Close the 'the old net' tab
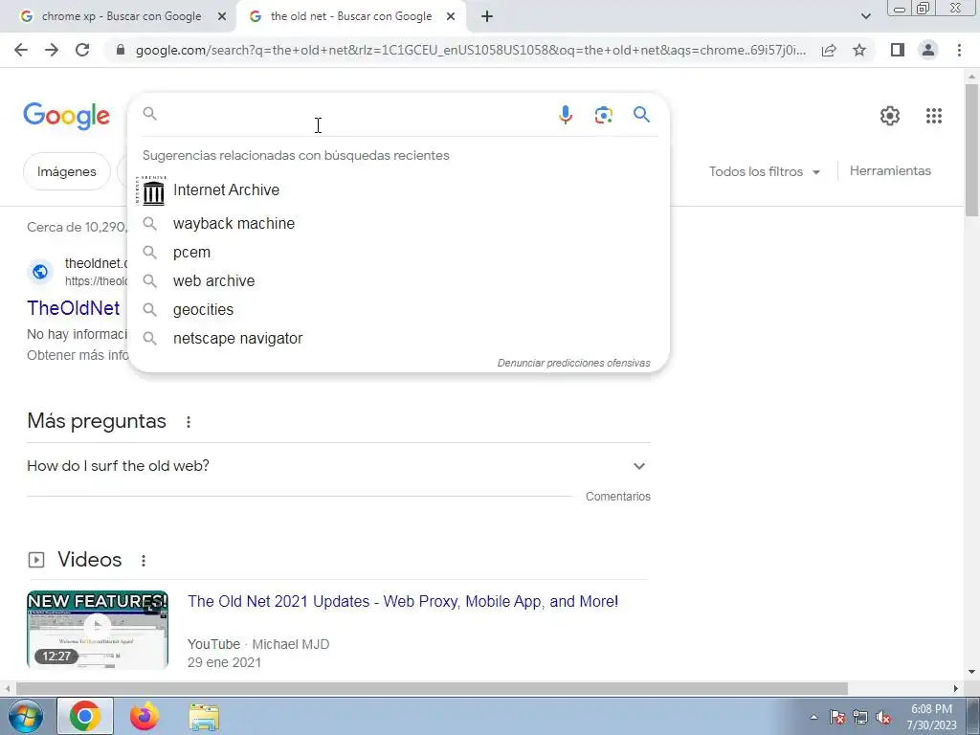The image size is (980, 735). (x=451, y=17)
